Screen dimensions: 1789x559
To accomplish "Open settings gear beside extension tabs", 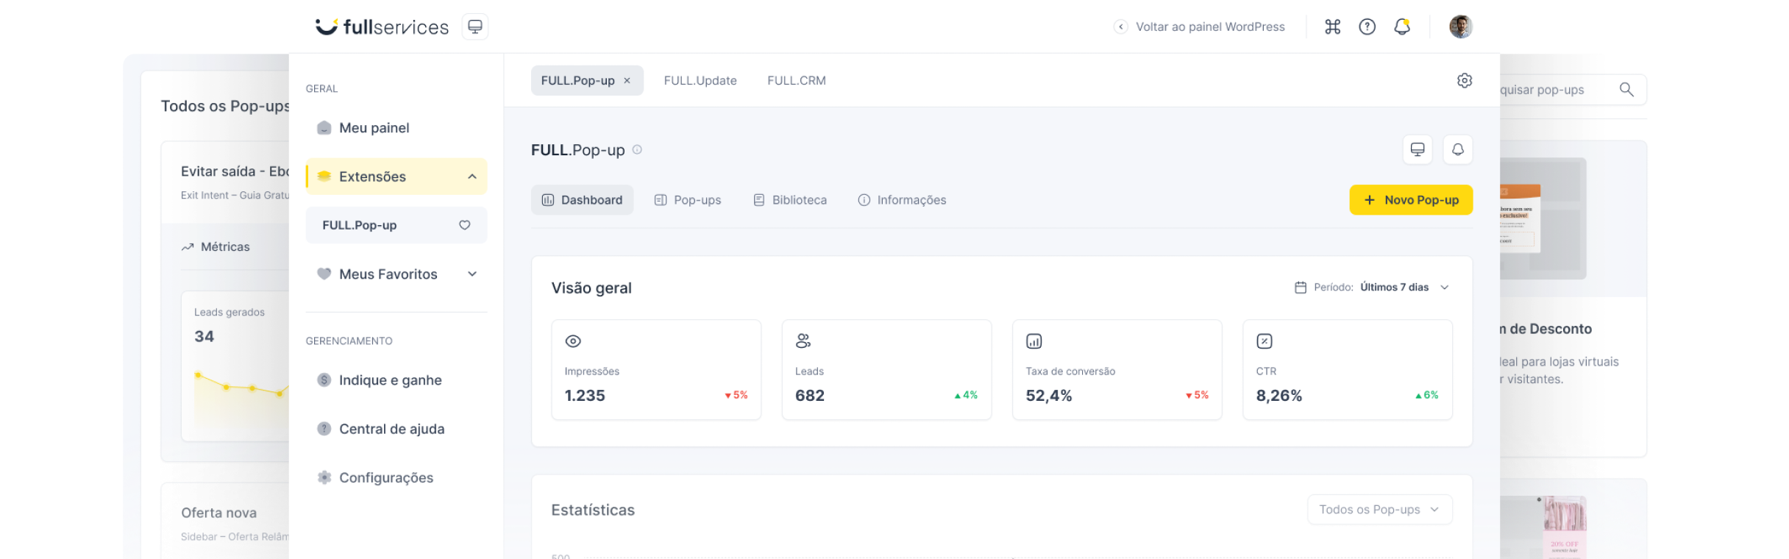I will point(1464,81).
